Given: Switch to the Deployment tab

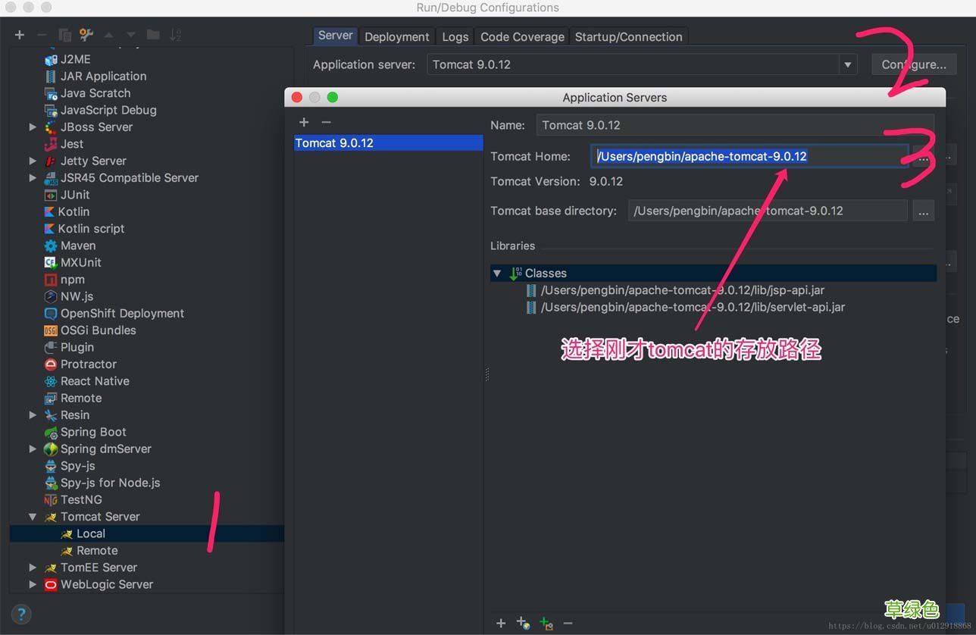Looking at the screenshot, I should coord(397,36).
